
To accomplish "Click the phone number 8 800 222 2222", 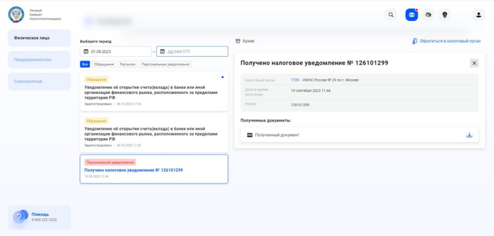I will pos(44,220).
